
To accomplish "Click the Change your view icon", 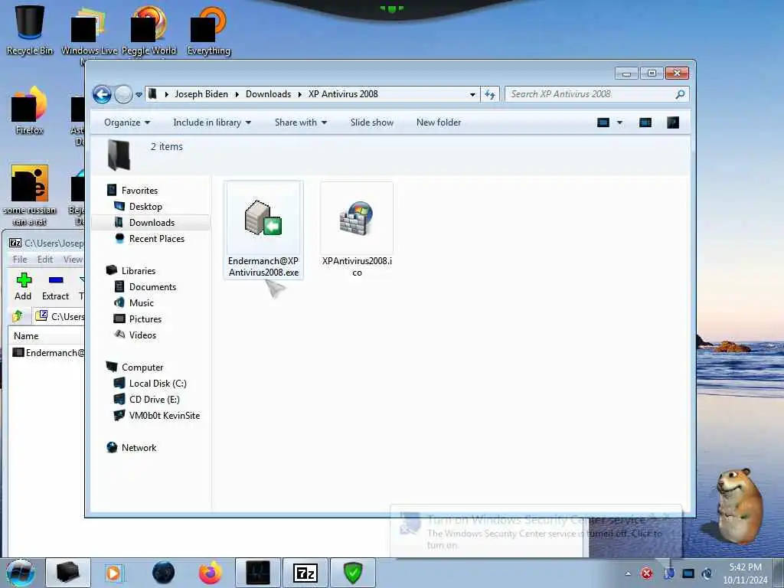I will click(603, 122).
